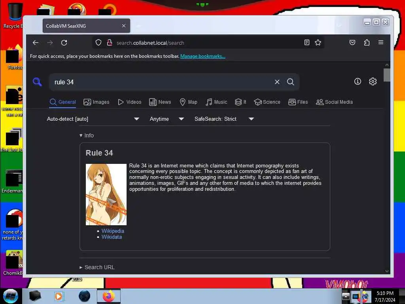This screenshot has width=405, height=304.
Task: Clear the search query
Action: tap(277, 82)
